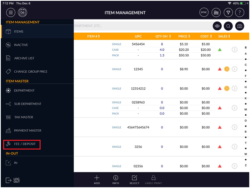
Task: Click the calendar 06 date icon
Action: 23,13
